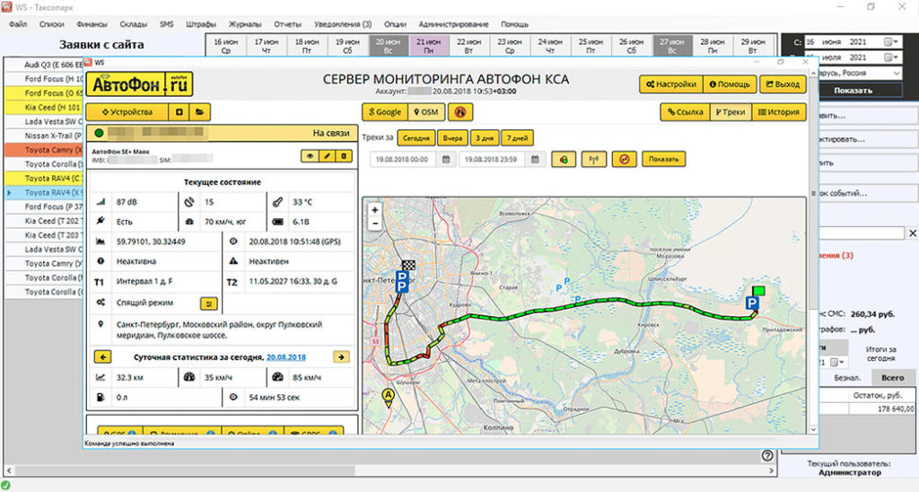Open the Отчеты menu
This screenshot has width=919, height=492.
point(287,24)
